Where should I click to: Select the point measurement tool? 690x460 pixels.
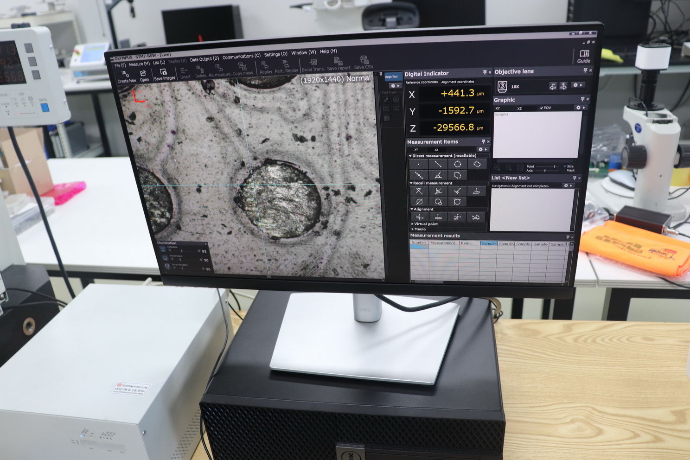tap(419, 164)
